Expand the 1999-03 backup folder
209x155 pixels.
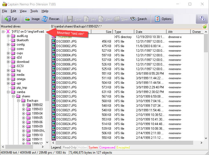coord(24,109)
